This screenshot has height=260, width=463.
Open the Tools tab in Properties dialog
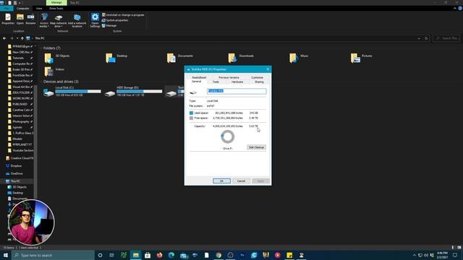tap(216, 82)
